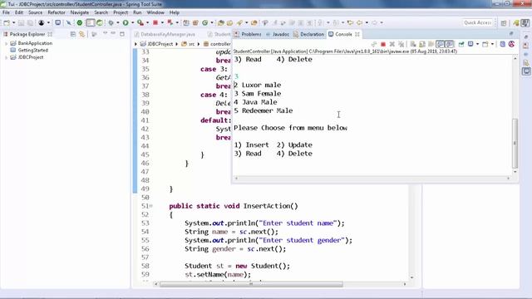Open the Open Console dropdown arrow
Image resolution: width=532 pixels, height=299 pixels.
pyautogui.click(x=492, y=44)
